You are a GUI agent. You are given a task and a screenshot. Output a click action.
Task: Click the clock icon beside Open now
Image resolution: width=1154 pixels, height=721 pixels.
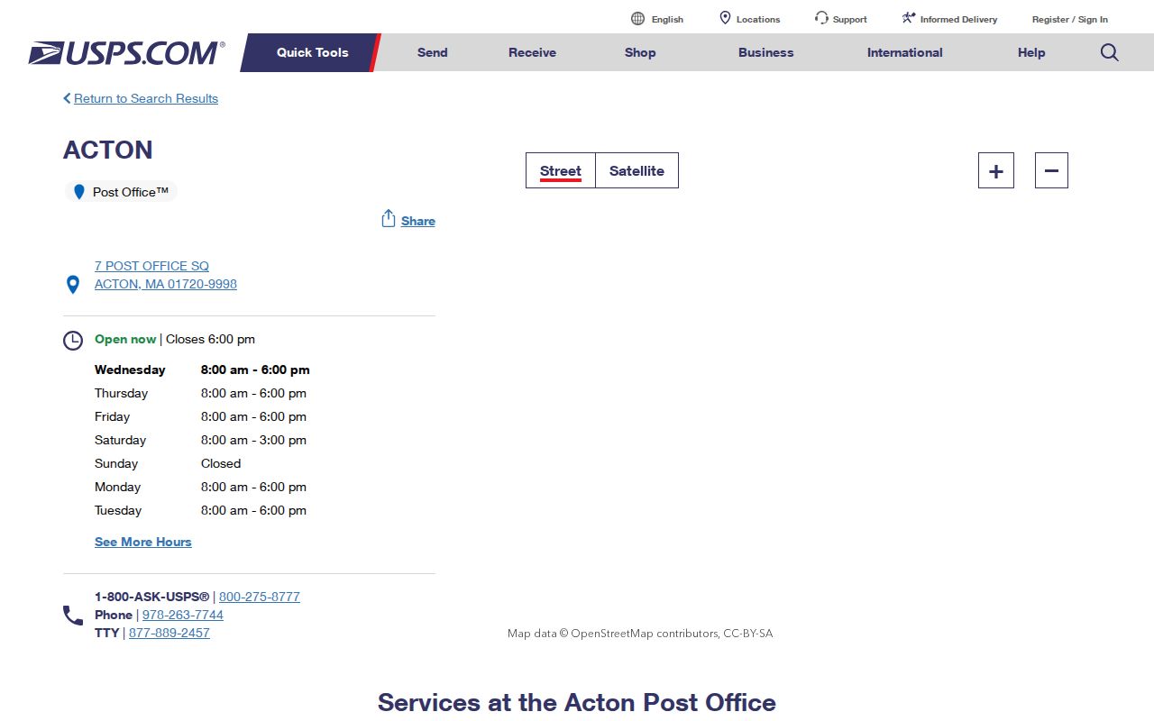click(73, 341)
